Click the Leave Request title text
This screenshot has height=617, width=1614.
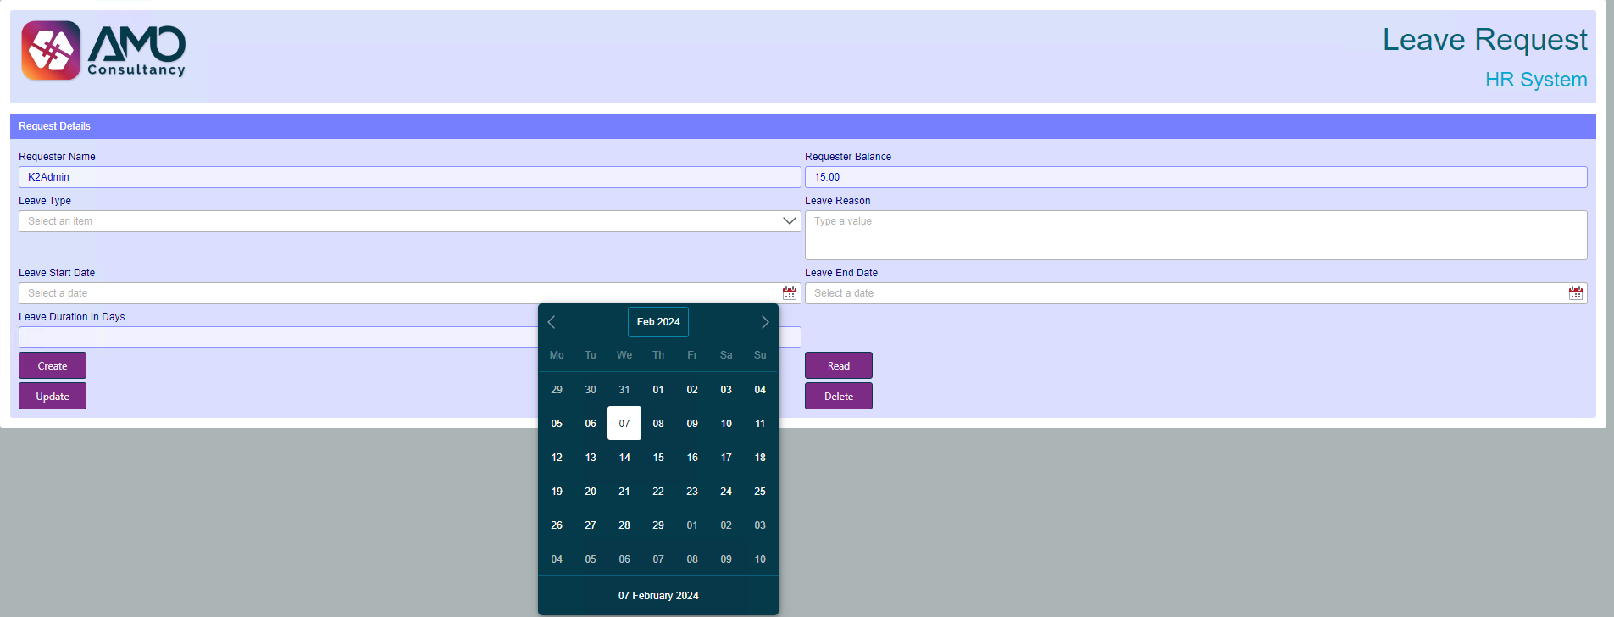point(1484,40)
